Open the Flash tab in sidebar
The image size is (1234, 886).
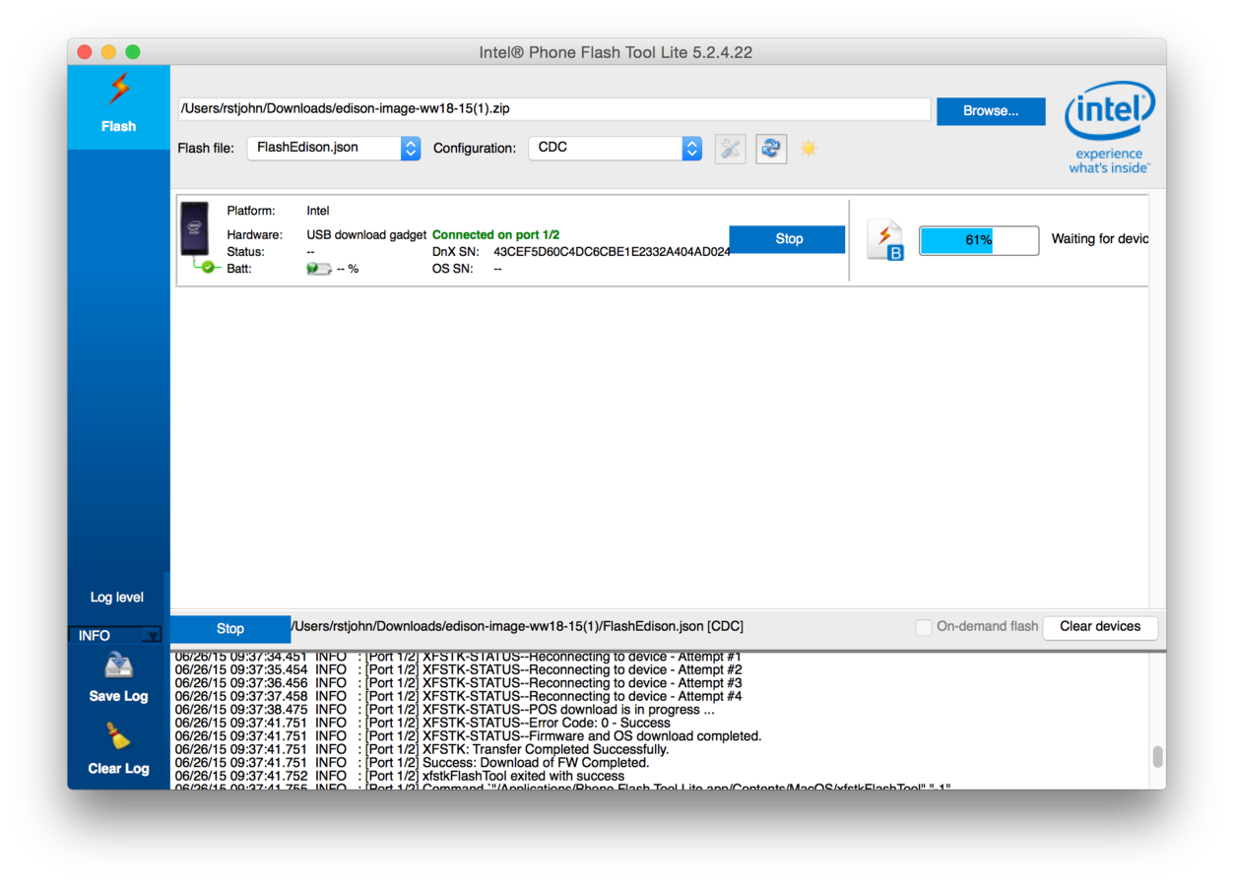click(118, 107)
